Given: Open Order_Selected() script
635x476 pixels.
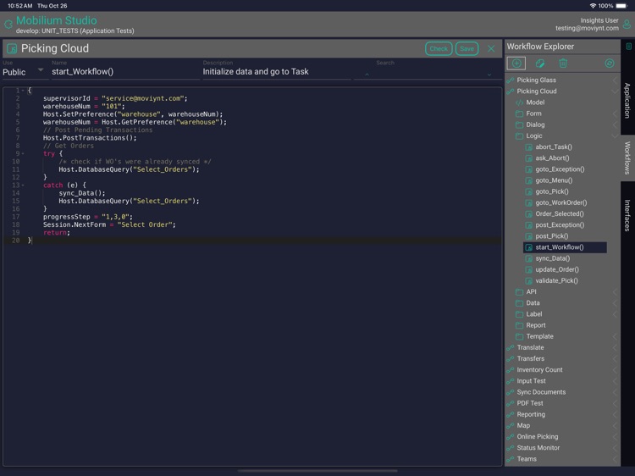Looking at the screenshot, I should [560, 214].
